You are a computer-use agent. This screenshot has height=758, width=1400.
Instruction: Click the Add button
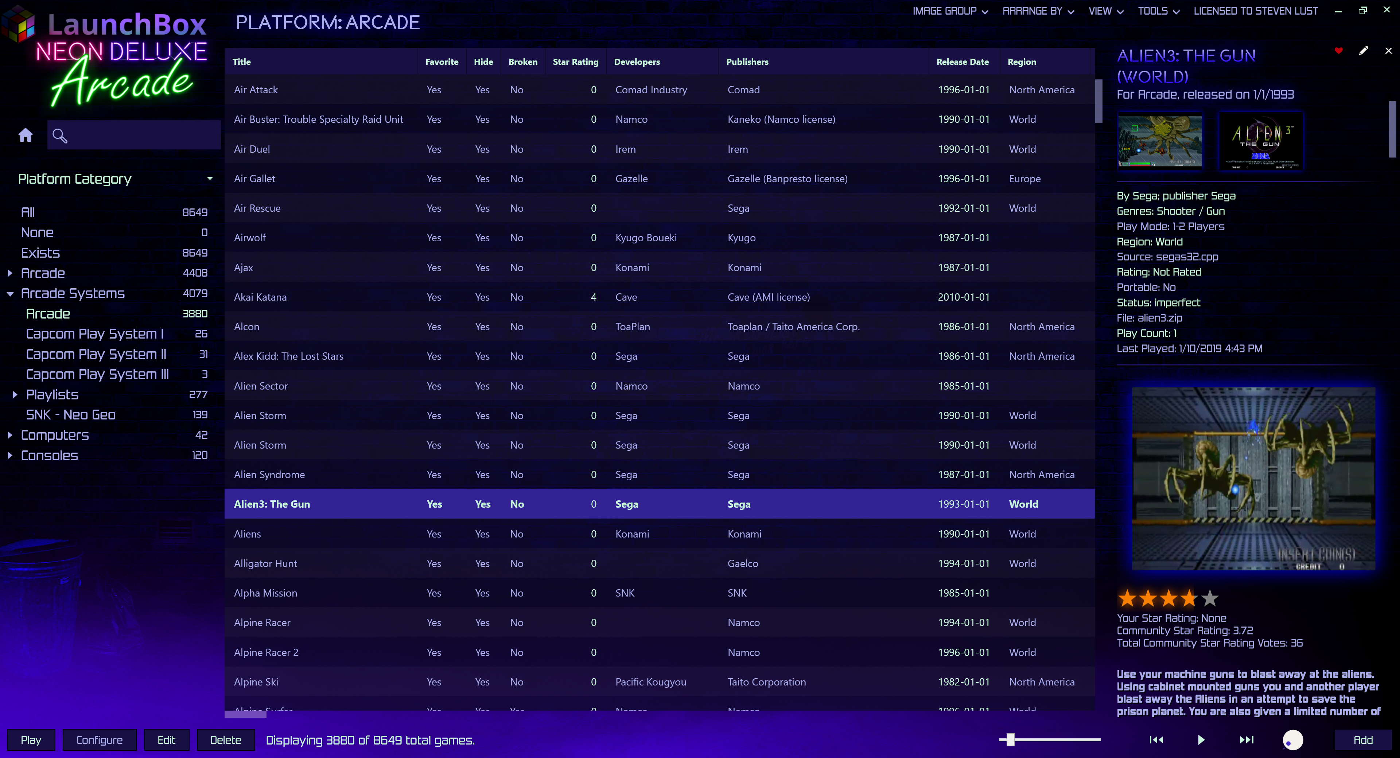pyautogui.click(x=1363, y=739)
